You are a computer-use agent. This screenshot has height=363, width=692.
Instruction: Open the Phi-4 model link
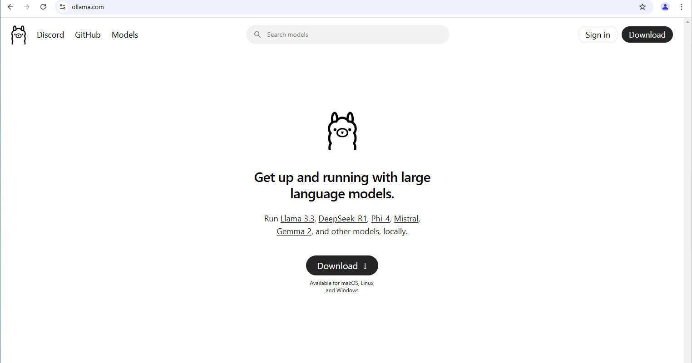click(x=381, y=219)
